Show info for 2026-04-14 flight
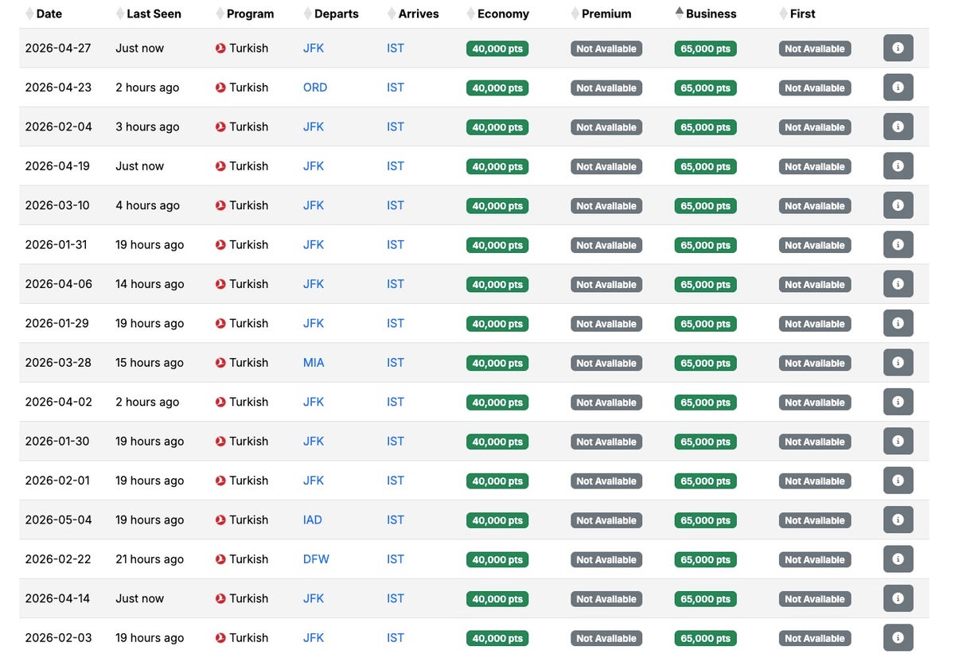The height and width of the screenshot is (654, 955). 898,598
